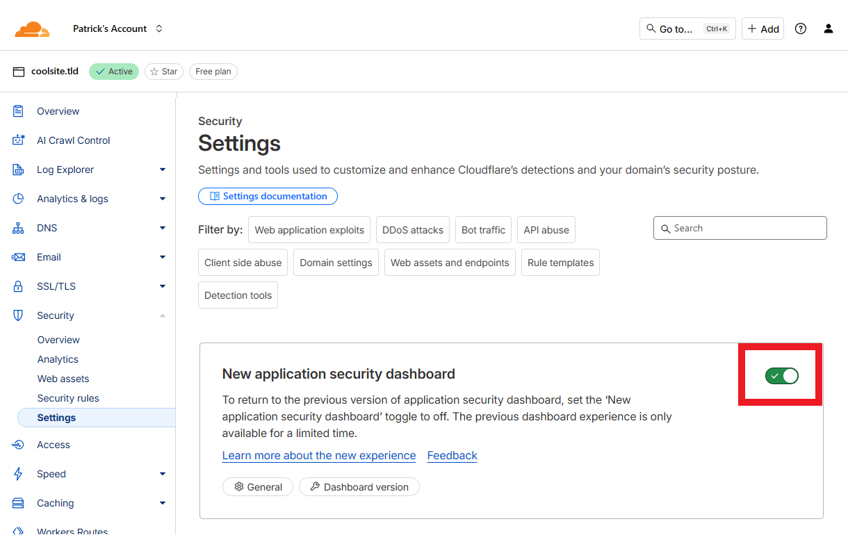
Task: Disable the new application security dashboard toggle
Action: (781, 376)
